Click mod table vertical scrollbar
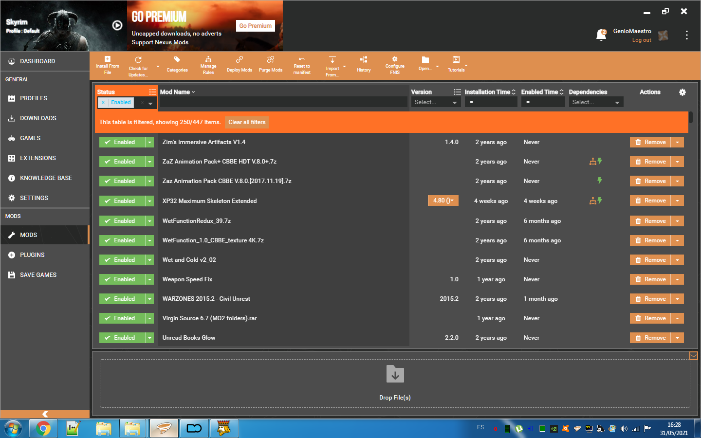The image size is (701, 438). pos(691,118)
